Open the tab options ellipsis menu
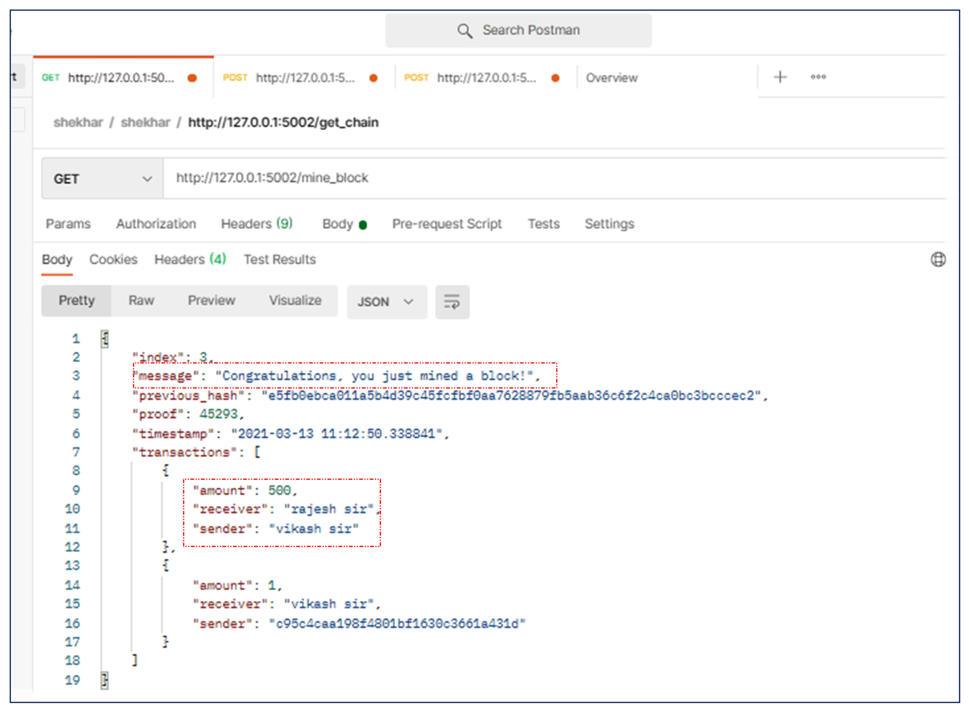This screenshot has width=969, height=713. point(818,77)
